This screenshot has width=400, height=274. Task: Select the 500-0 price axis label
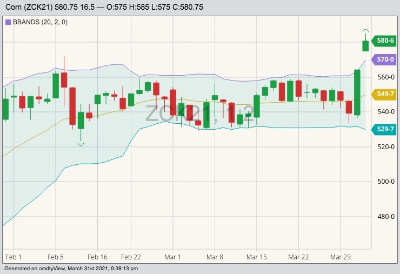click(386, 182)
